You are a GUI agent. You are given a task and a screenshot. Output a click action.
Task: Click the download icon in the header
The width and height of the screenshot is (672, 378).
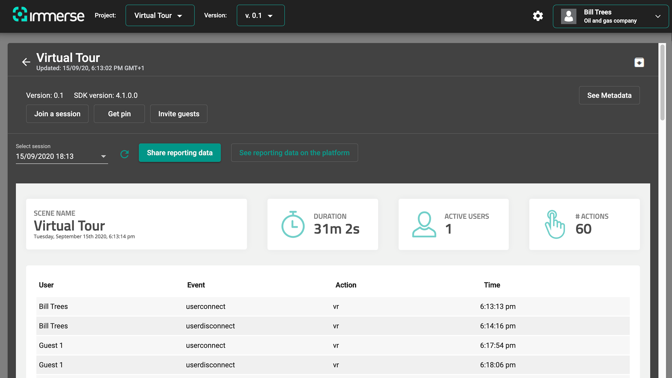(x=639, y=62)
